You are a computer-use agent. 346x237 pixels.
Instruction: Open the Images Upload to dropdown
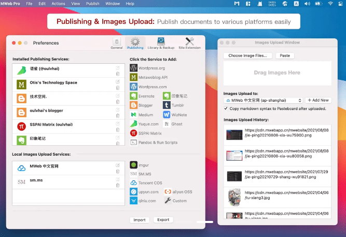click(263, 100)
